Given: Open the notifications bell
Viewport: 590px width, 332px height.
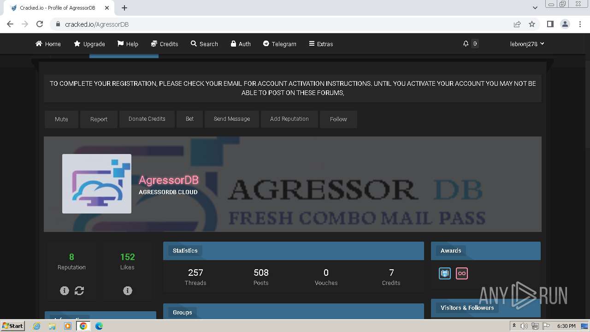Looking at the screenshot, I should tap(466, 44).
